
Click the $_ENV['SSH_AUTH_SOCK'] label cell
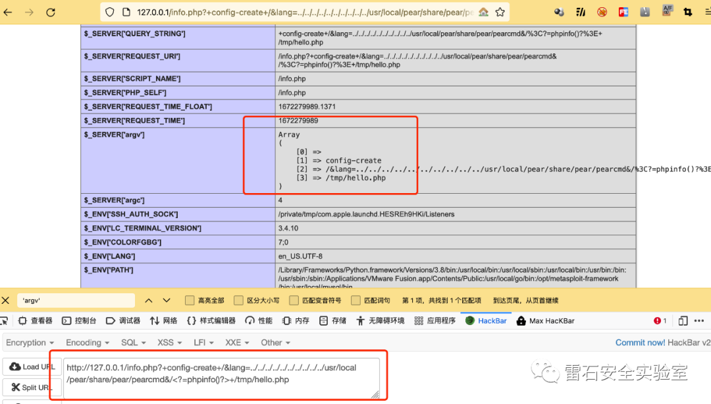pos(178,214)
